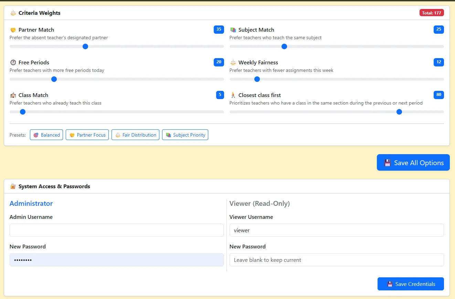Click "Prefer the absent teacher's designated partner" text
455x299 pixels.
coord(59,38)
